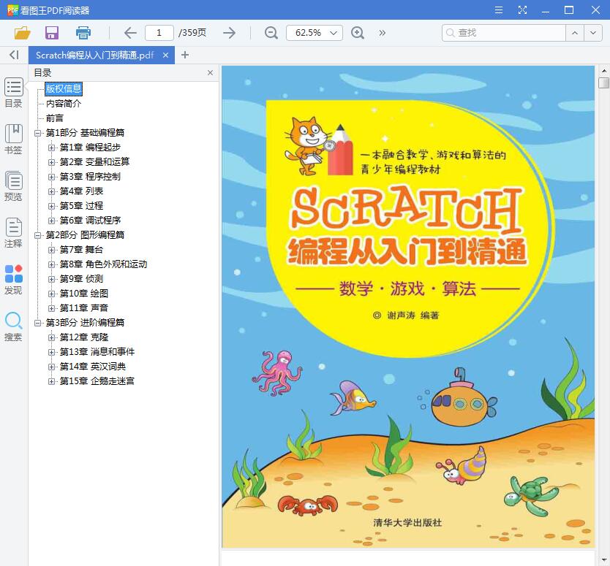The height and width of the screenshot is (566, 610).
Task: Click the 查找 search input box
Action: 504,33
